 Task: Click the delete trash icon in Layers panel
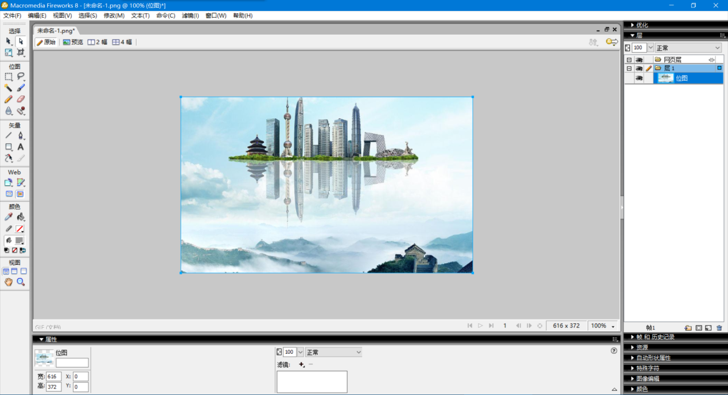pos(719,328)
